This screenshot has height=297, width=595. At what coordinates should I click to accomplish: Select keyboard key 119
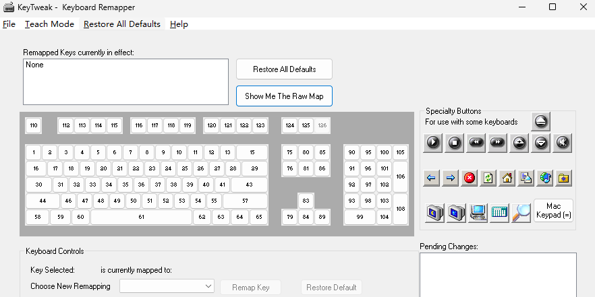[187, 125]
